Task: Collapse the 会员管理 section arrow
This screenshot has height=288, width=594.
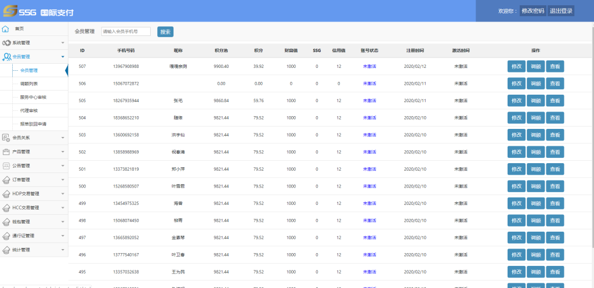Action: (63, 57)
